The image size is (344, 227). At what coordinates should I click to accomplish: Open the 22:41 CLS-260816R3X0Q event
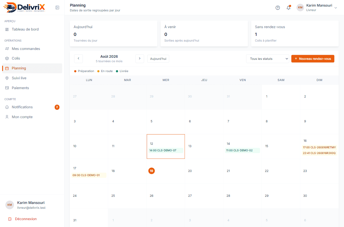(319, 153)
